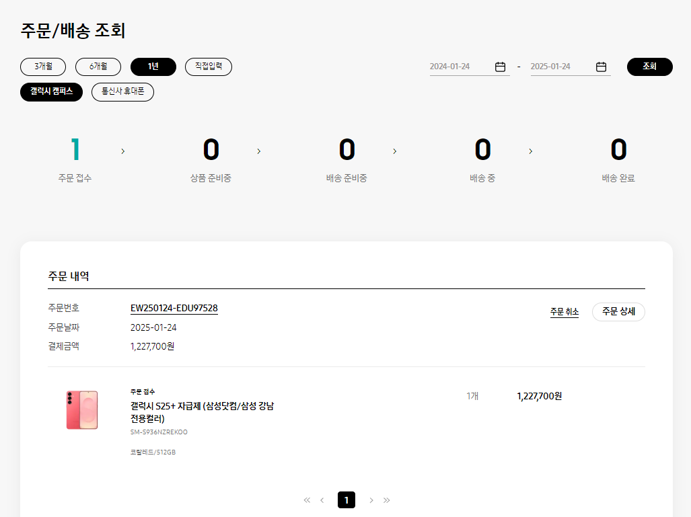Choose the 직접입력 custom date option

click(209, 67)
